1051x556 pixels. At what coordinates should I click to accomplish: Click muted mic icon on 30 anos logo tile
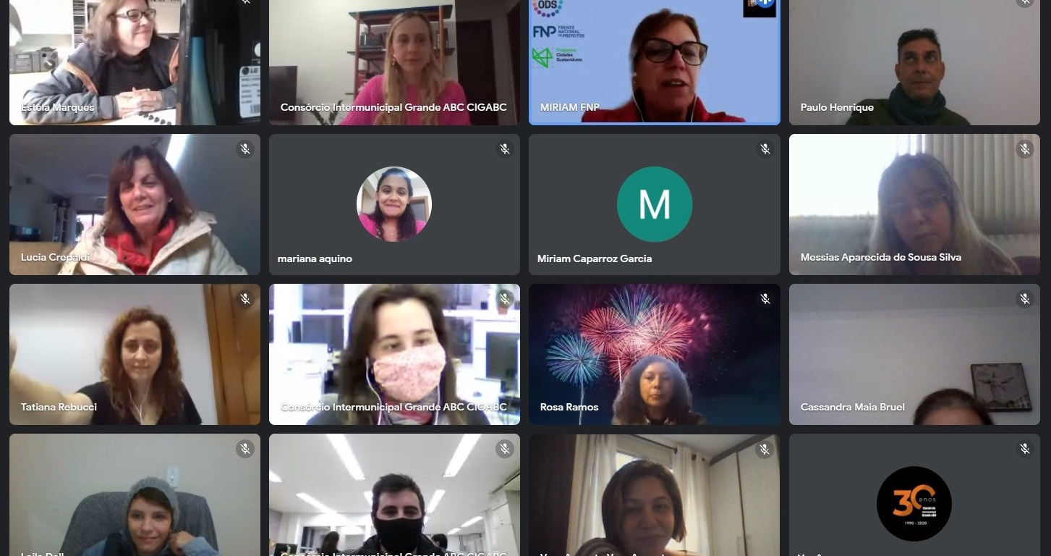(1025, 449)
